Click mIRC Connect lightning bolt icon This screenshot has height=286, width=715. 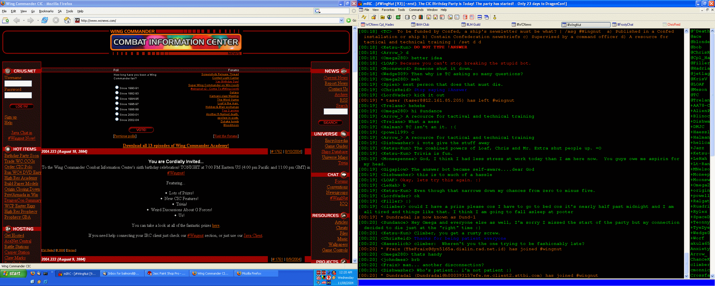tap(364, 17)
